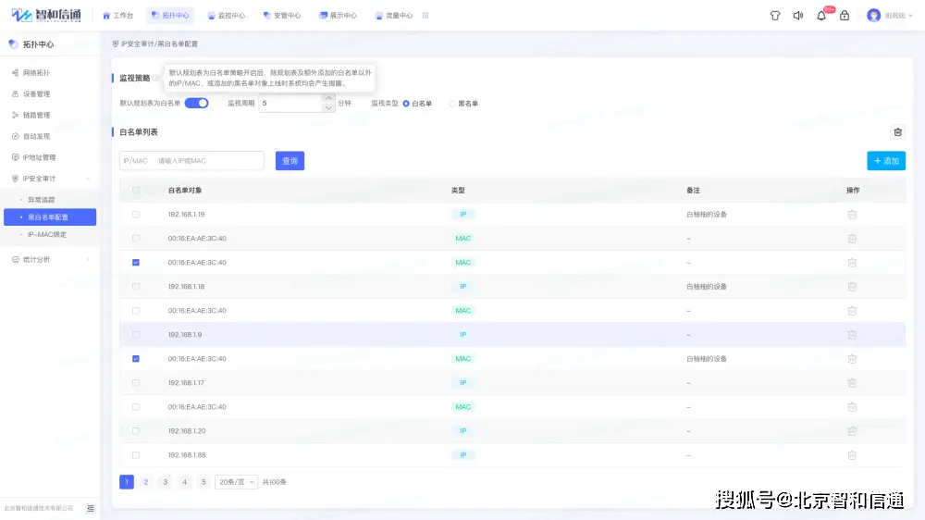Viewport: 925px width, 520px height.
Task: Delete the 192.168.1.88 whitelist row
Action: (x=852, y=455)
